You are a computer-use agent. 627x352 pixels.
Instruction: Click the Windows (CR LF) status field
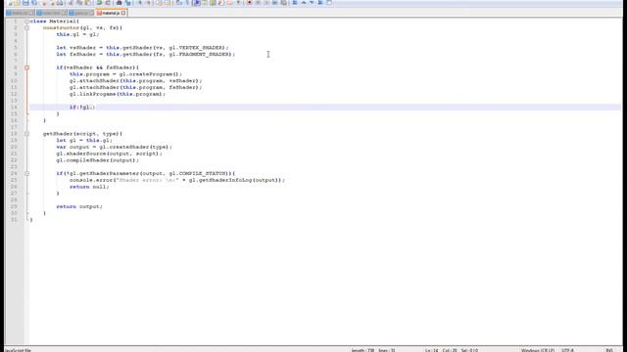click(538, 350)
